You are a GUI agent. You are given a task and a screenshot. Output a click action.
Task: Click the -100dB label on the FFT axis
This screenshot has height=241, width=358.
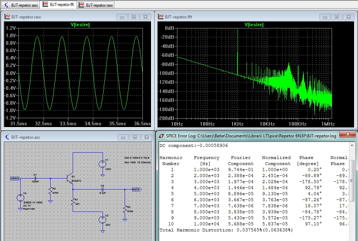pos(166,73)
